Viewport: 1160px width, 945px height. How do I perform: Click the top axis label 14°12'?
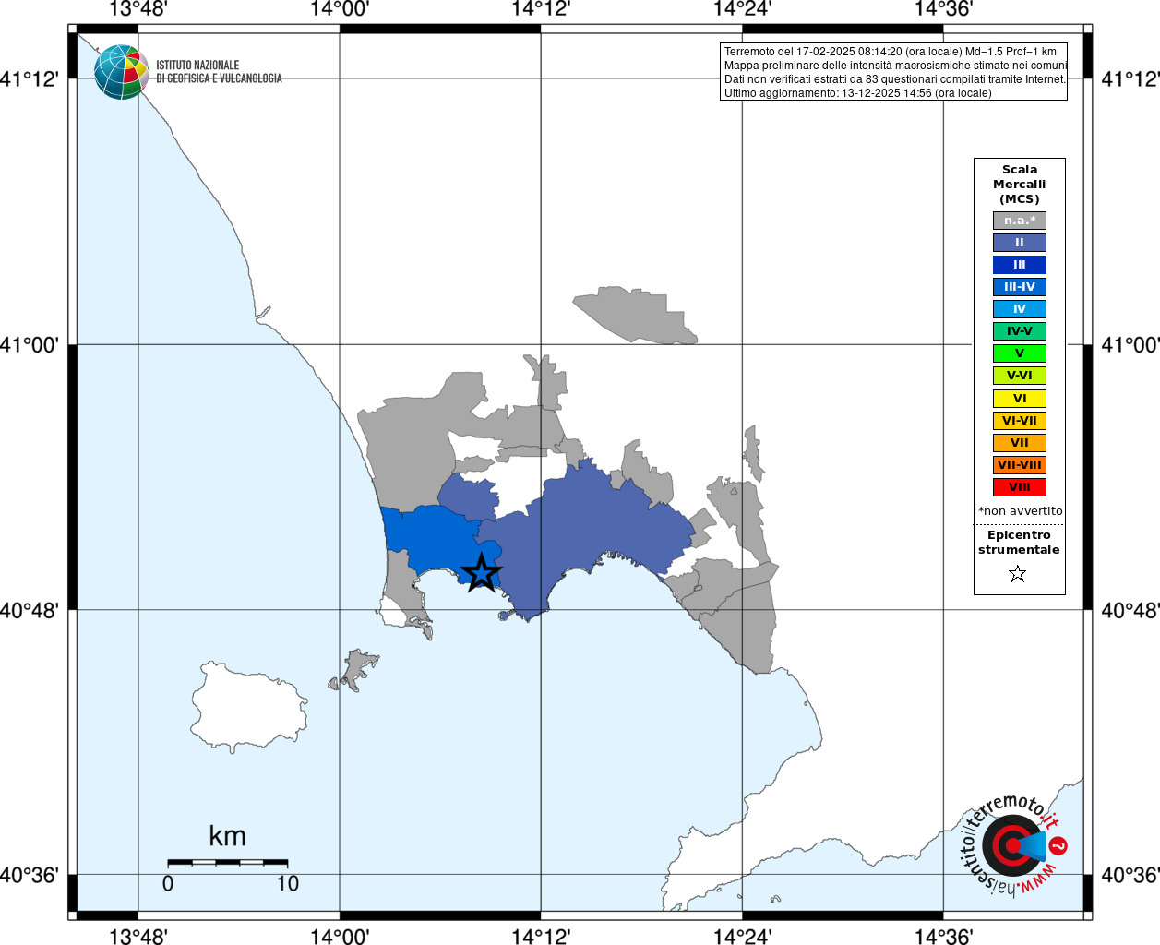pos(541,9)
